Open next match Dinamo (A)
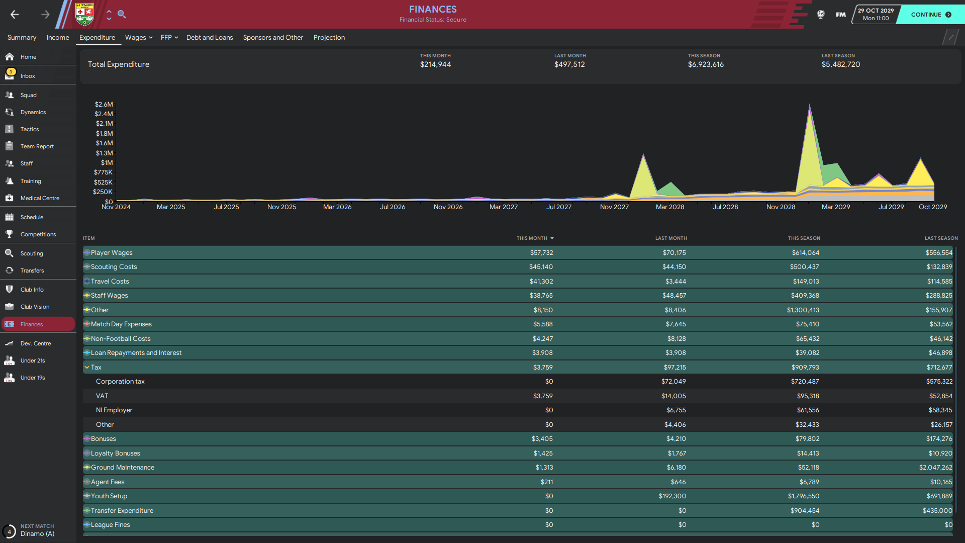 pos(38,530)
